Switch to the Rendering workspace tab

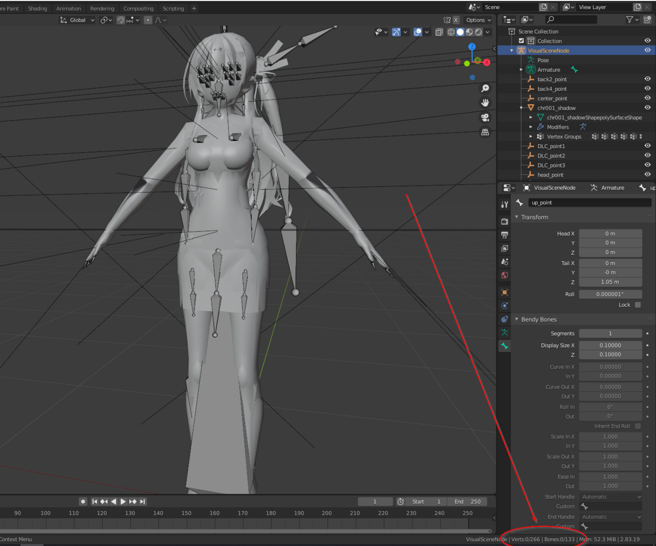(x=102, y=9)
